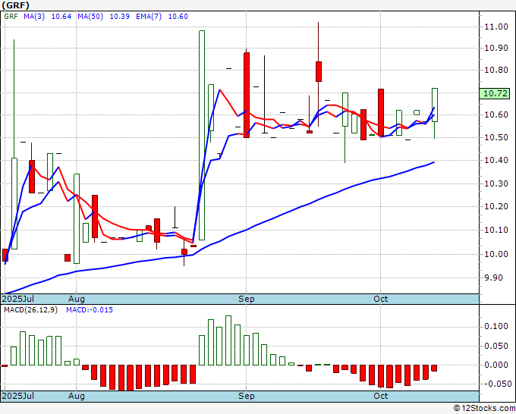Click Sep on price chart date axis
The height and width of the screenshot is (414, 516).
click(x=247, y=299)
